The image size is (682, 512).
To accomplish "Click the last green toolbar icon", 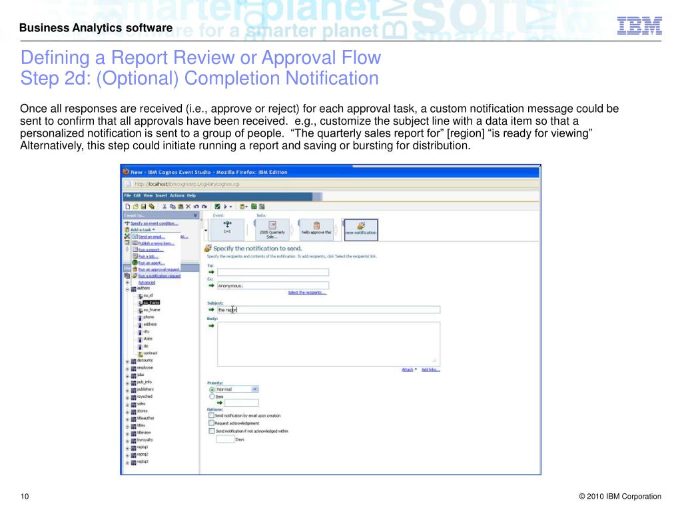I will click(x=262, y=207).
